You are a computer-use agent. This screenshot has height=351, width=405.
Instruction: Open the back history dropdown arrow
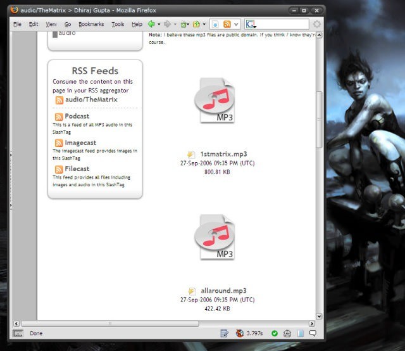159,24
